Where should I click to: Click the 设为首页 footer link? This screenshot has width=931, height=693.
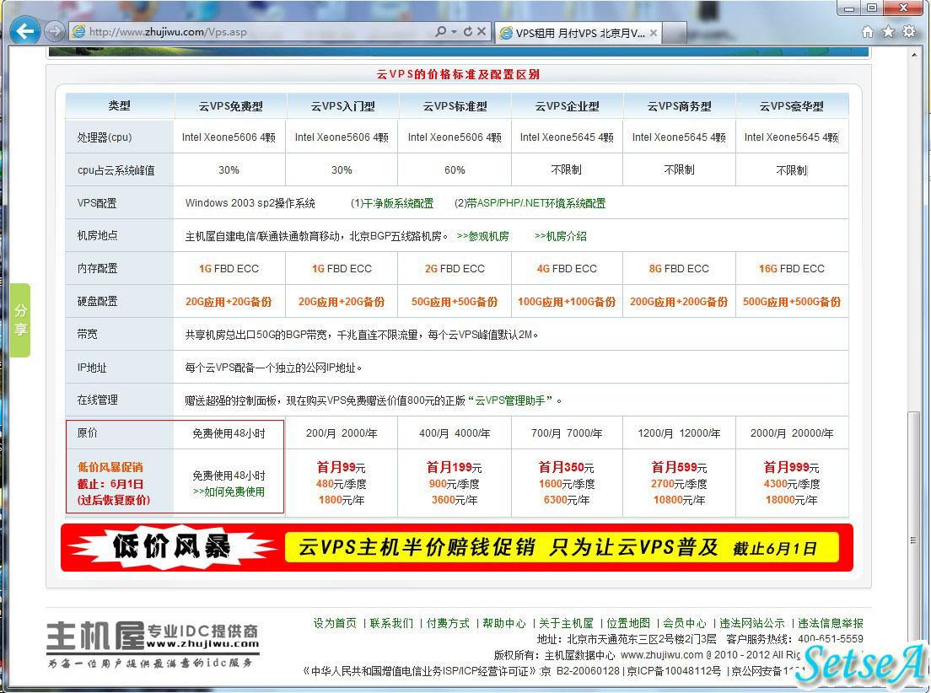335,623
